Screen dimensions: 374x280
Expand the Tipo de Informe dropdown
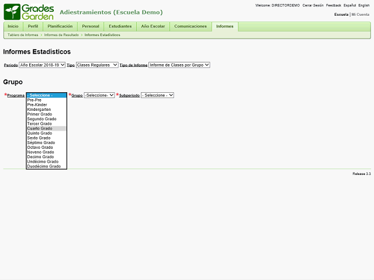[179, 65]
